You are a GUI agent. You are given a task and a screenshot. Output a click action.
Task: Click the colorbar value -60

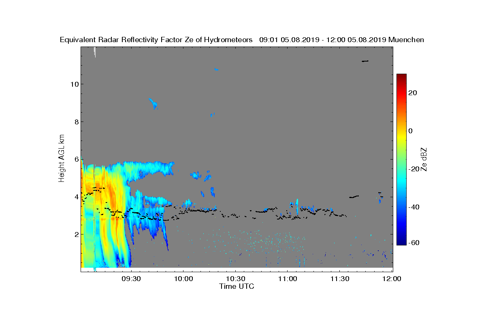coord(414,243)
